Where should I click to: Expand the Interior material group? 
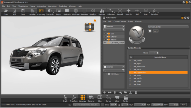pyautogui.click(x=105, y=40)
